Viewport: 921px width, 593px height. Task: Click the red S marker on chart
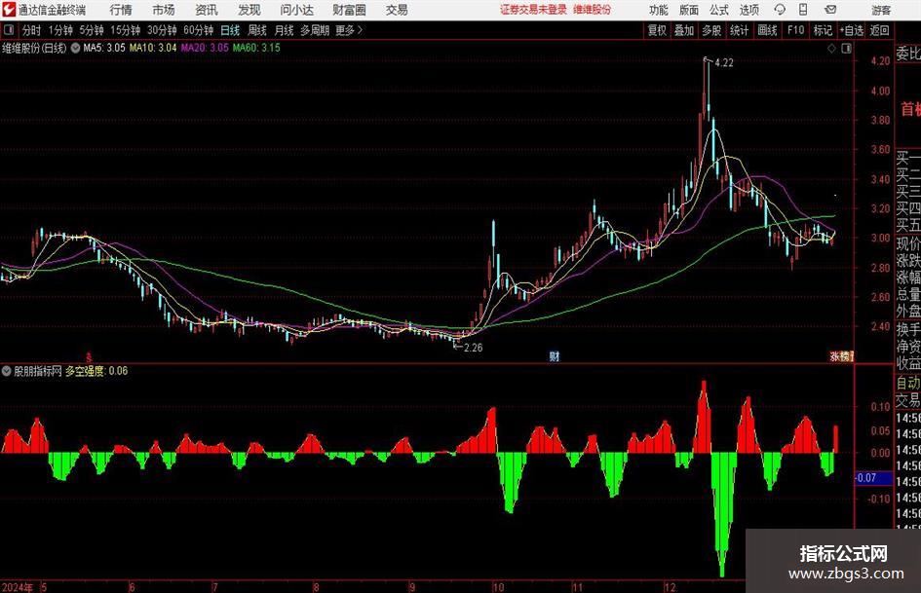click(x=89, y=356)
